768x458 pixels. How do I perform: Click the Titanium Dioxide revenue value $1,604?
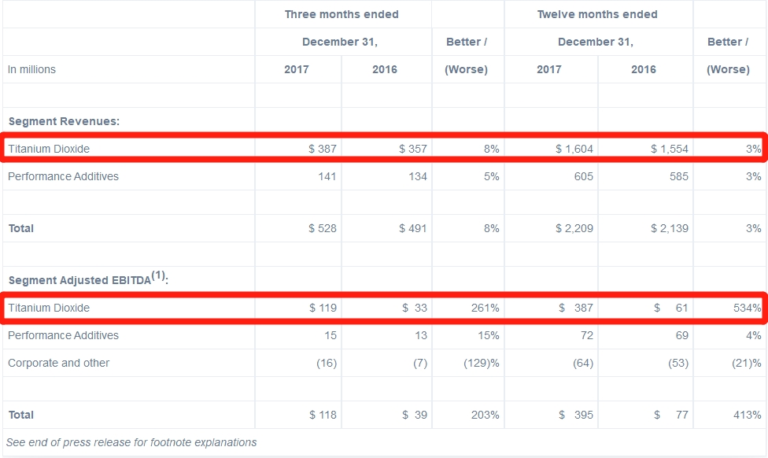(574, 149)
